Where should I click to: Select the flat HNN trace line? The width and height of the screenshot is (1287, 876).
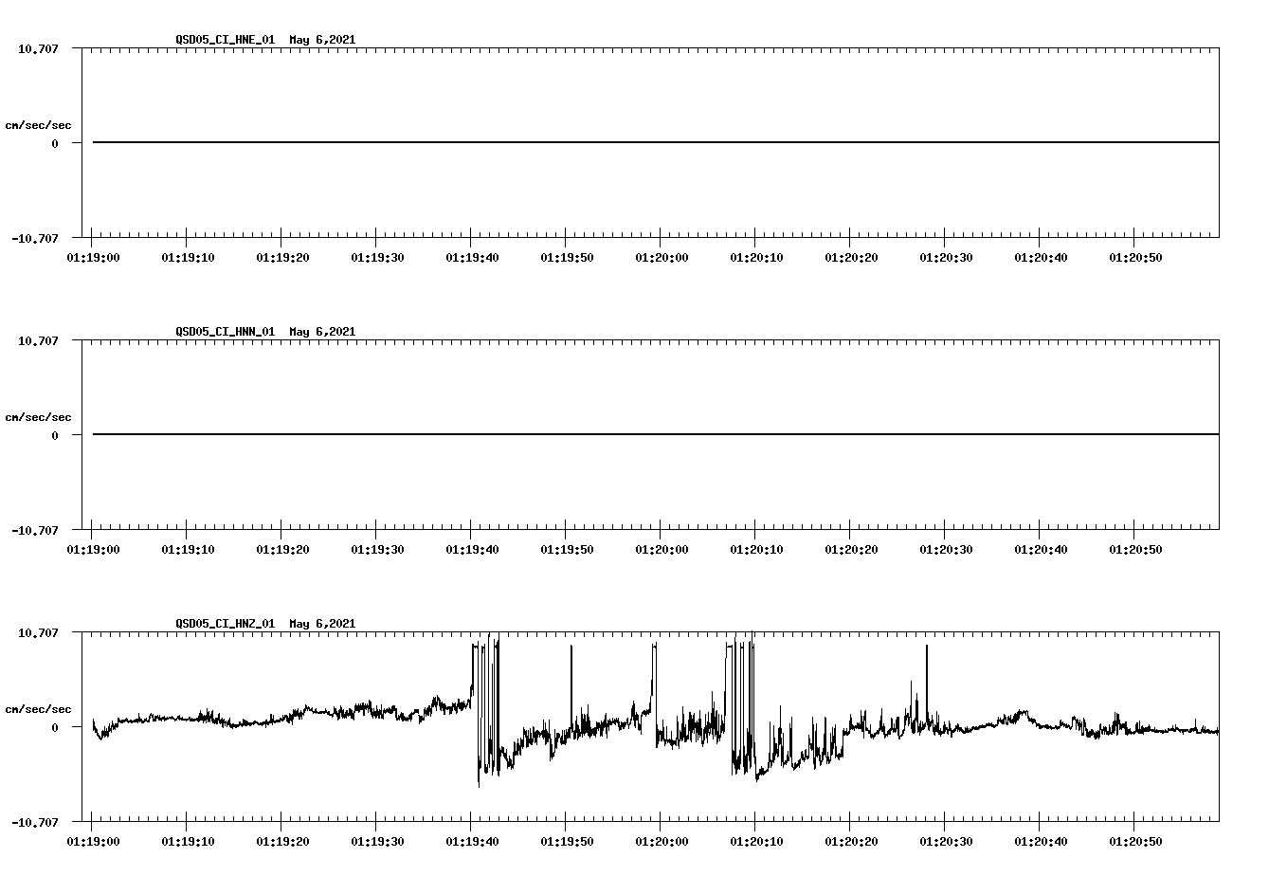pyautogui.click(x=569, y=434)
